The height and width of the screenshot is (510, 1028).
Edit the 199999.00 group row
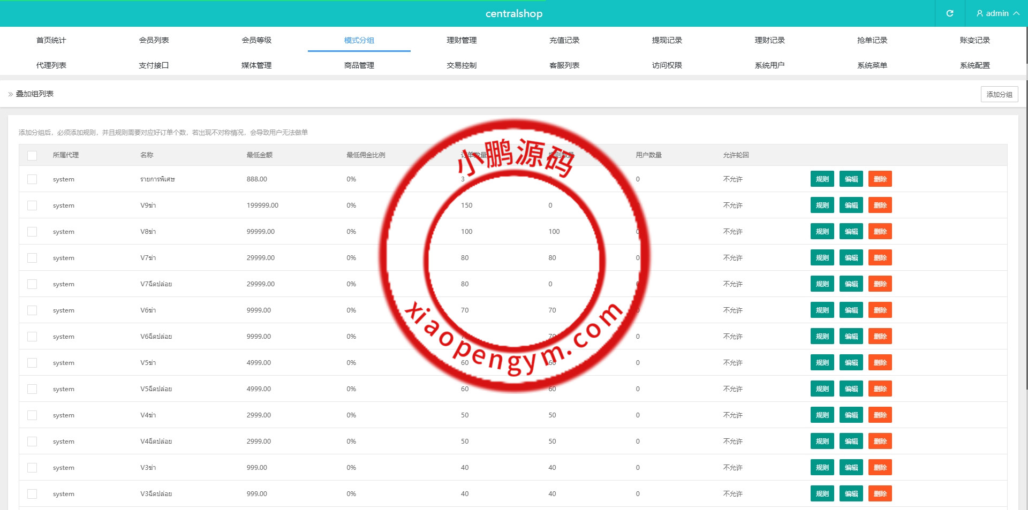[851, 205]
